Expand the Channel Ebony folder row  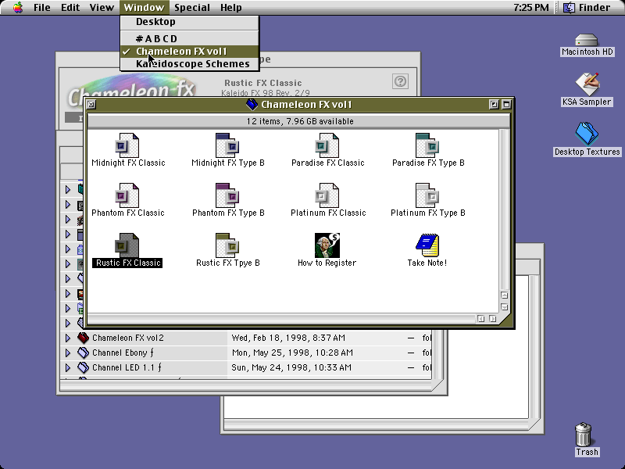[x=68, y=353]
